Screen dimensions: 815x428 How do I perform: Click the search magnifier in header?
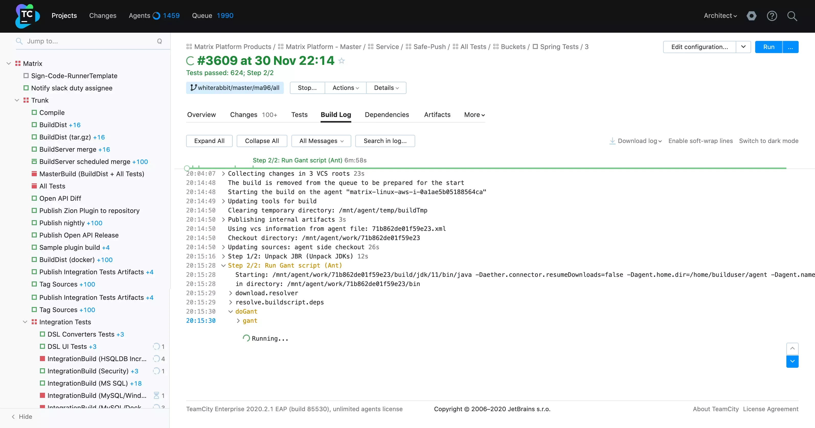(x=792, y=16)
